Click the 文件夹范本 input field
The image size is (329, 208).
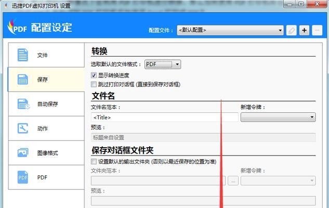coord(158,181)
